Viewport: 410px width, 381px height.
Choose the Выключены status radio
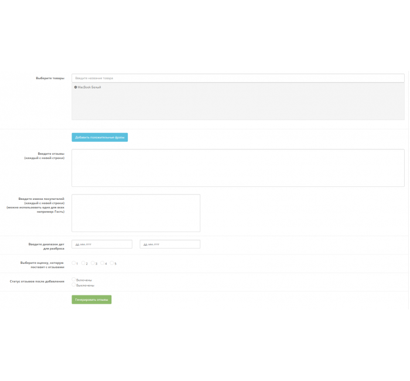coord(73,285)
